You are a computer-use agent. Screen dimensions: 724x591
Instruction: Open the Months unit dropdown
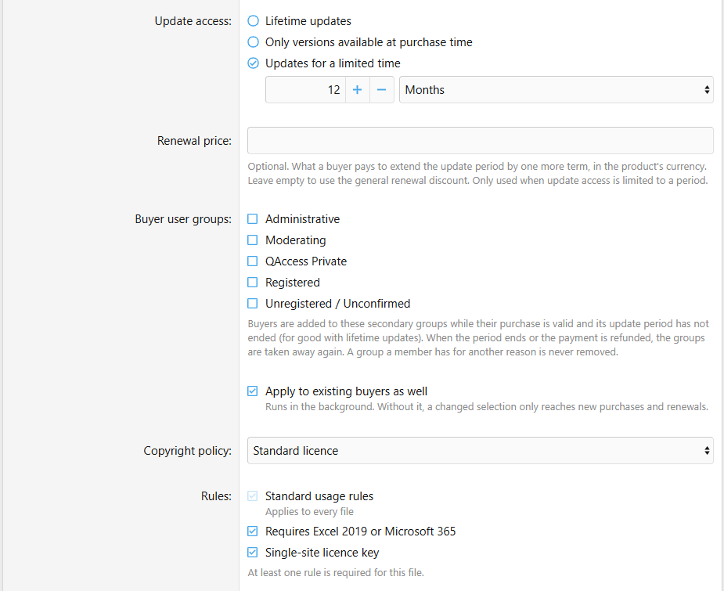pos(557,89)
